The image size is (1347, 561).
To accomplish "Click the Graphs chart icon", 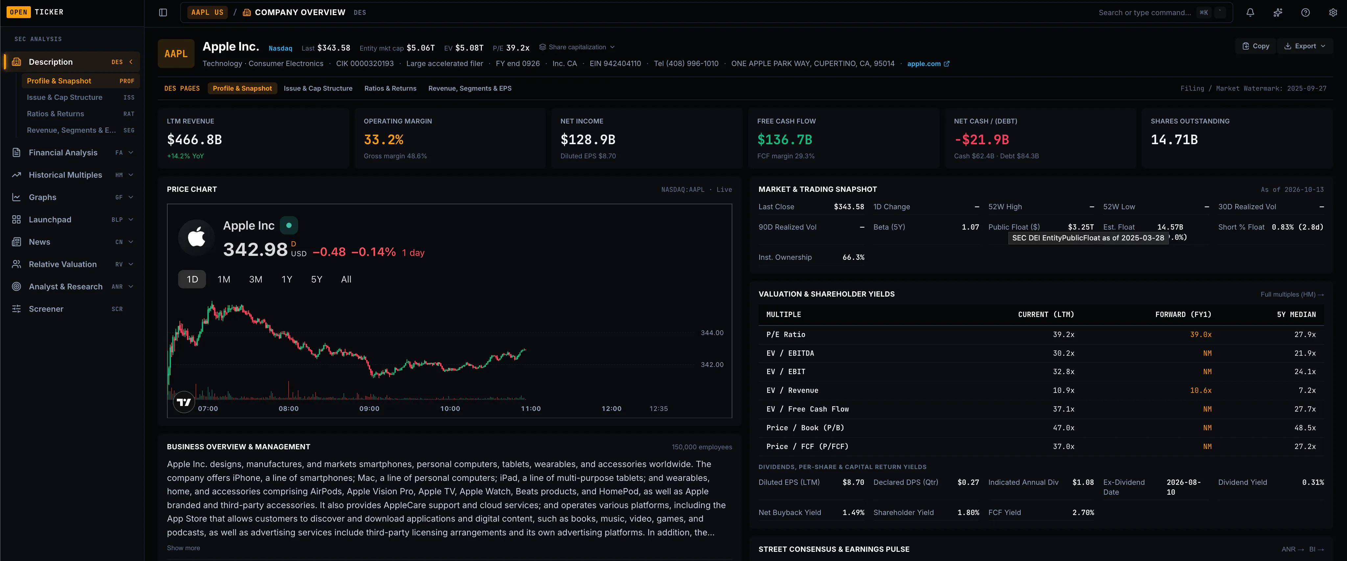I will pos(17,197).
